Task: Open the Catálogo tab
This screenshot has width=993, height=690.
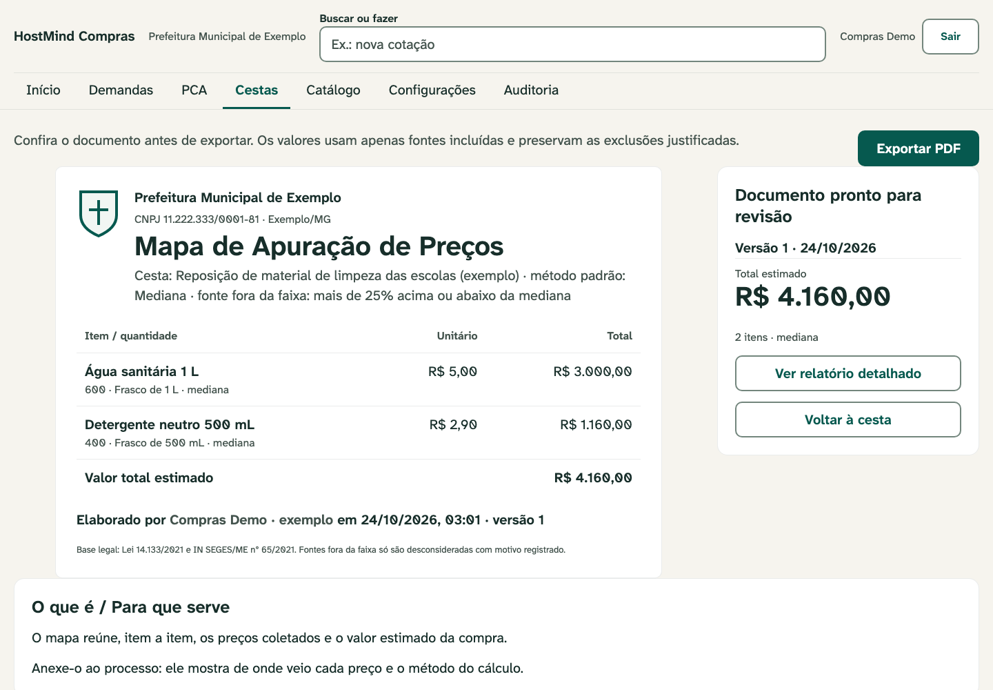Action: pos(333,90)
